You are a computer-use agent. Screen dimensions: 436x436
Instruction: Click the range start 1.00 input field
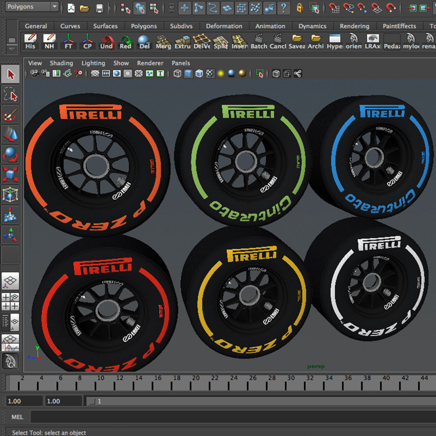pyautogui.click(x=24, y=401)
